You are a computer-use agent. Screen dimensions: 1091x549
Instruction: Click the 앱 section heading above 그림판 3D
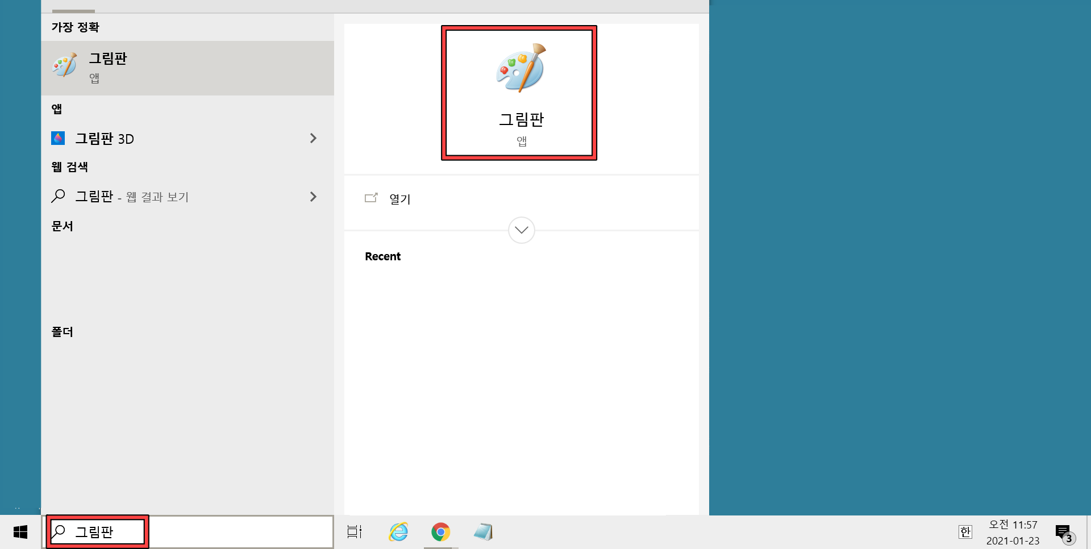click(x=57, y=109)
